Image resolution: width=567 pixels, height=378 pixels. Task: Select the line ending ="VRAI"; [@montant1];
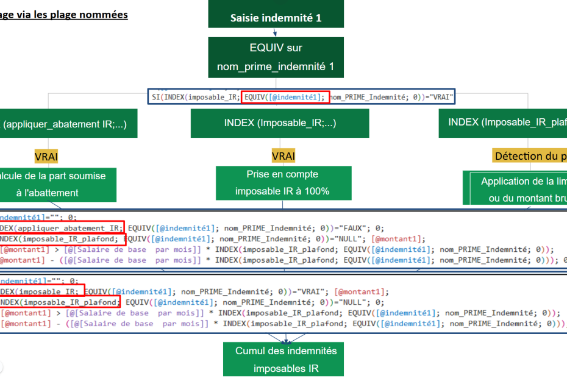pyautogui.click(x=194, y=291)
